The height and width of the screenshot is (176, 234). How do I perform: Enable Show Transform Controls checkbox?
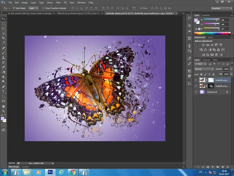point(44,8)
